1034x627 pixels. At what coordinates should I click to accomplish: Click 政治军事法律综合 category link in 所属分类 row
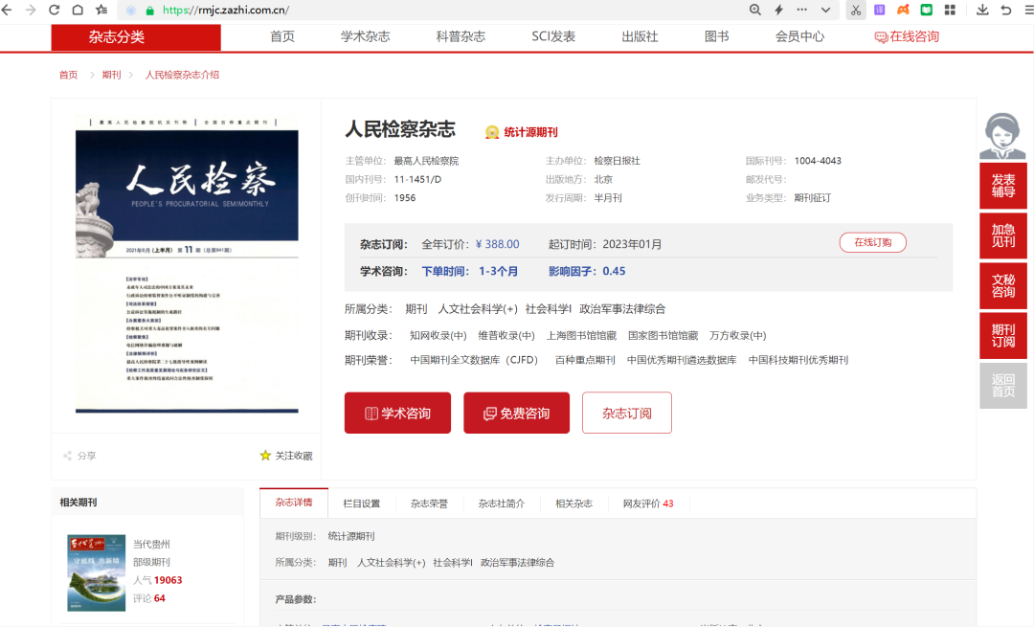tap(622, 309)
